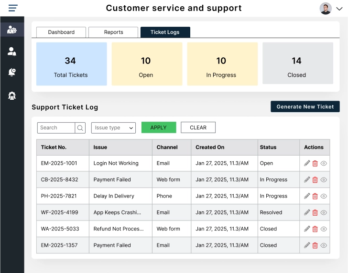Click the support team sidebar icon

12,30
